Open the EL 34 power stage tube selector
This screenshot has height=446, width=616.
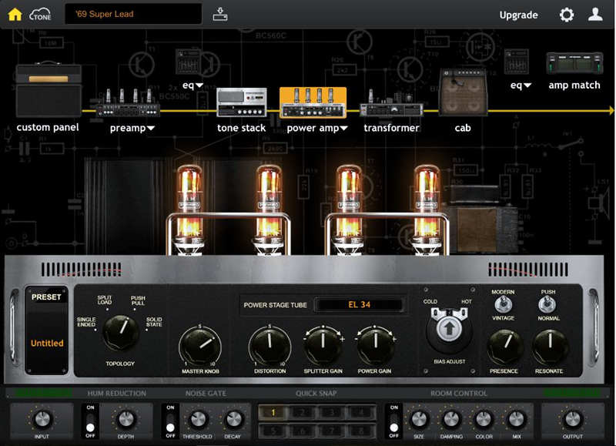pyautogui.click(x=359, y=305)
